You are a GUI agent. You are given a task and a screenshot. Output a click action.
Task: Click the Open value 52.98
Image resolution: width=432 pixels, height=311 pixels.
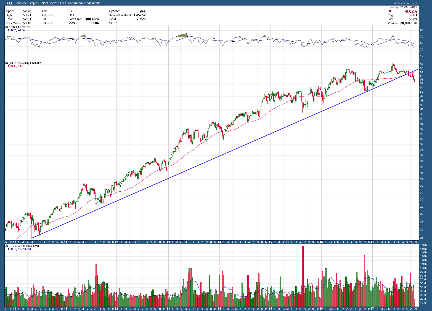pyautogui.click(x=27, y=11)
